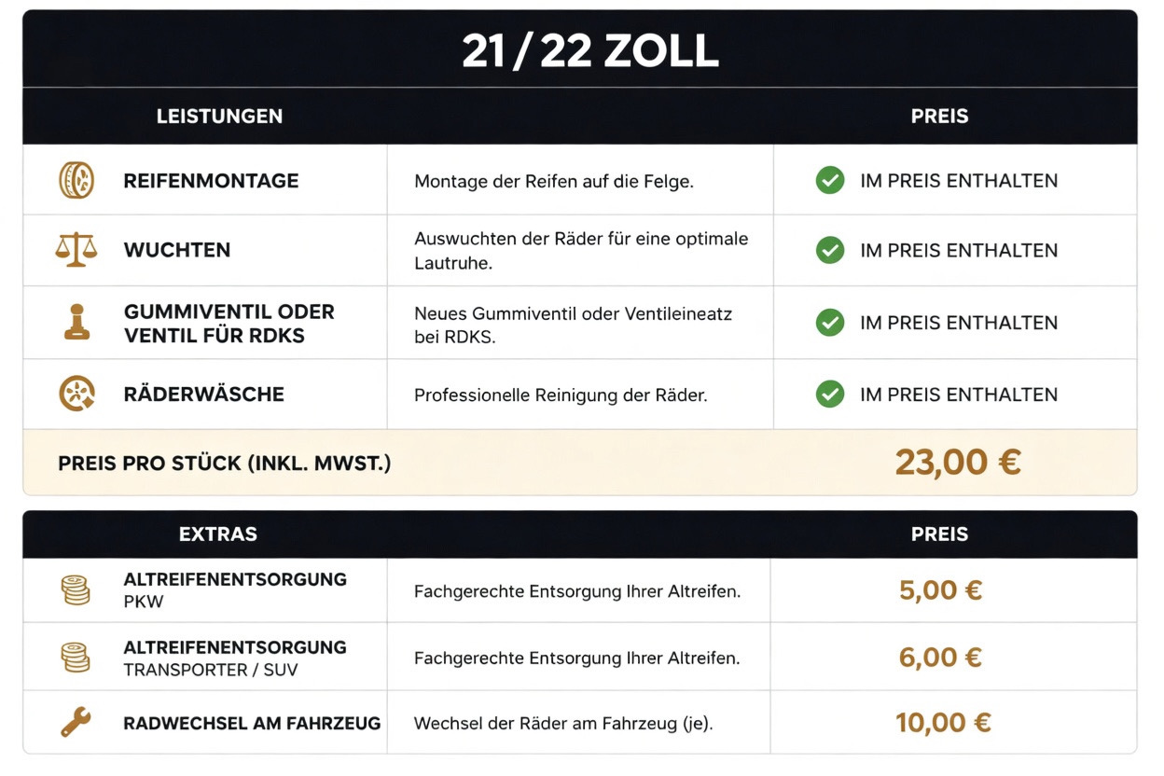
Task: Select the EXTRAS section header
Action: 218,534
